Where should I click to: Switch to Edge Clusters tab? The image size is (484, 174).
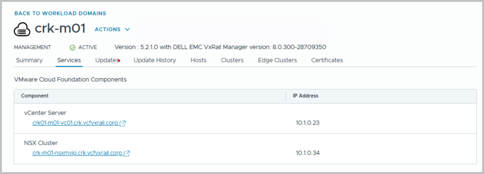click(277, 60)
